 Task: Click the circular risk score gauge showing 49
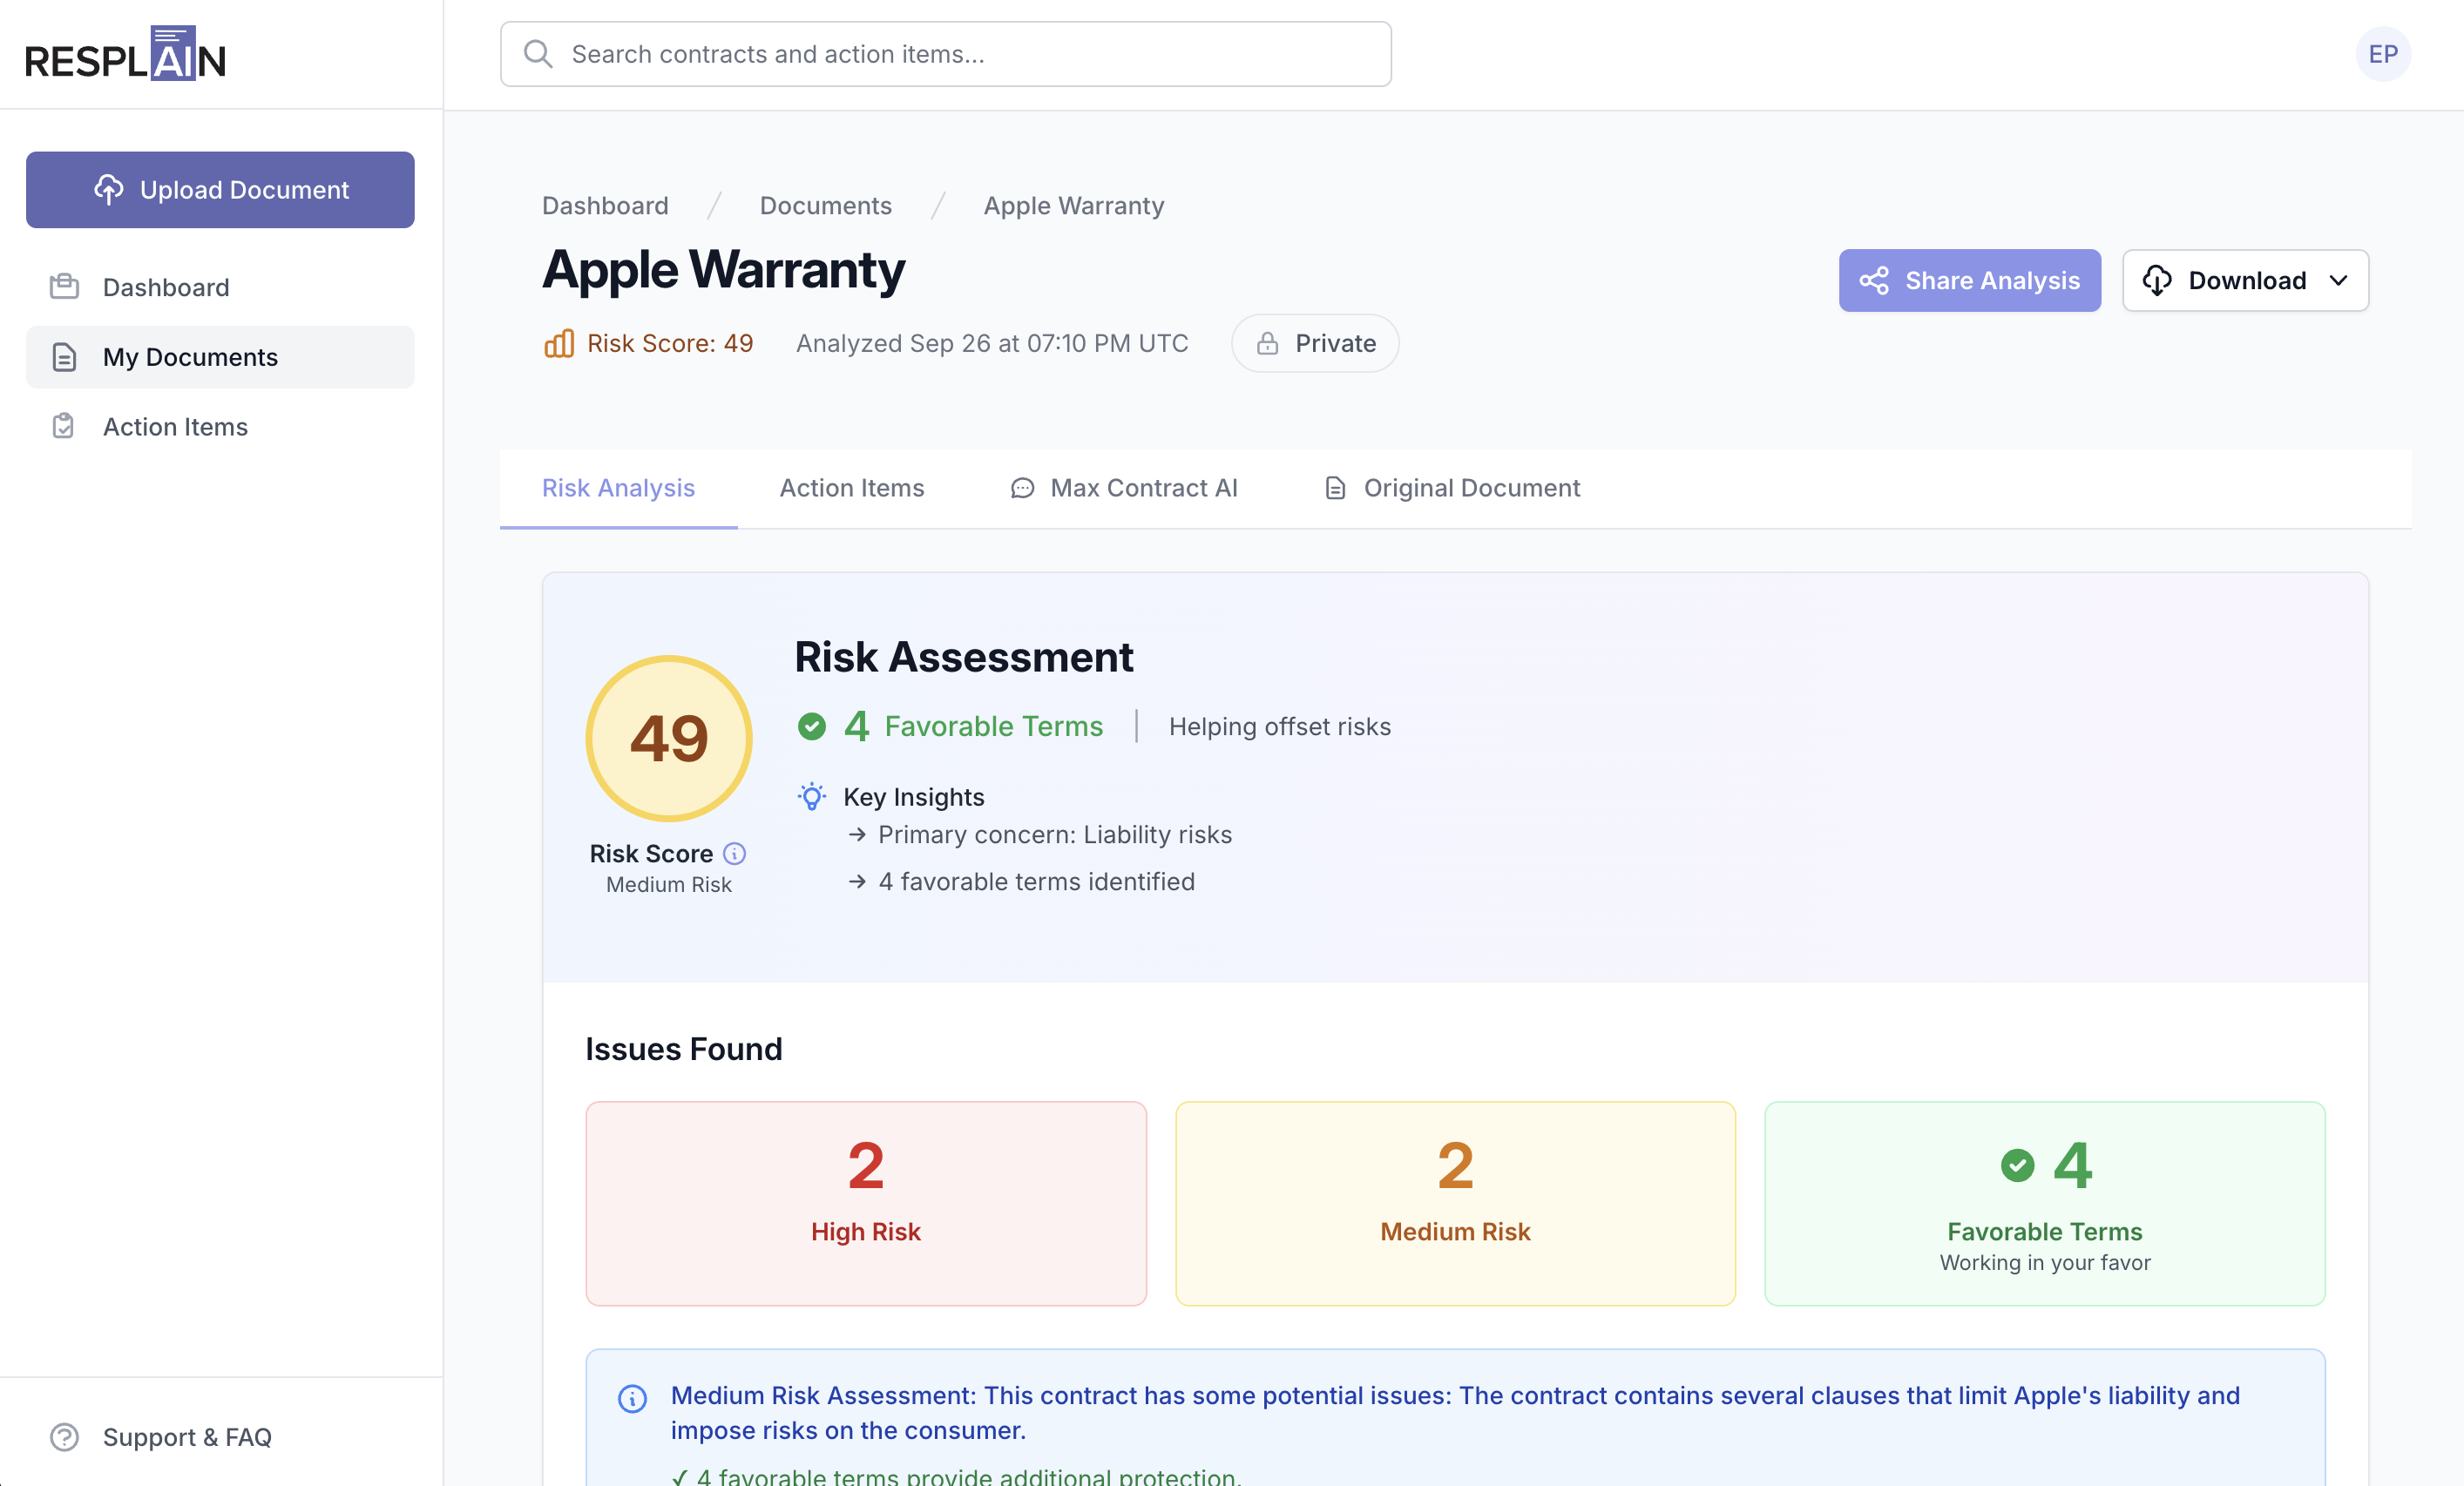[668, 739]
